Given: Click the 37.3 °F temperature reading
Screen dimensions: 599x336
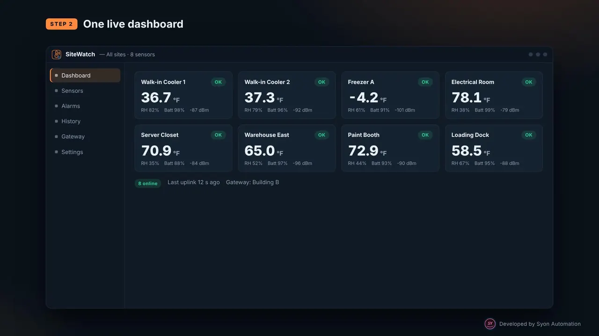Looking at the screenshot, I should [264, 98].
